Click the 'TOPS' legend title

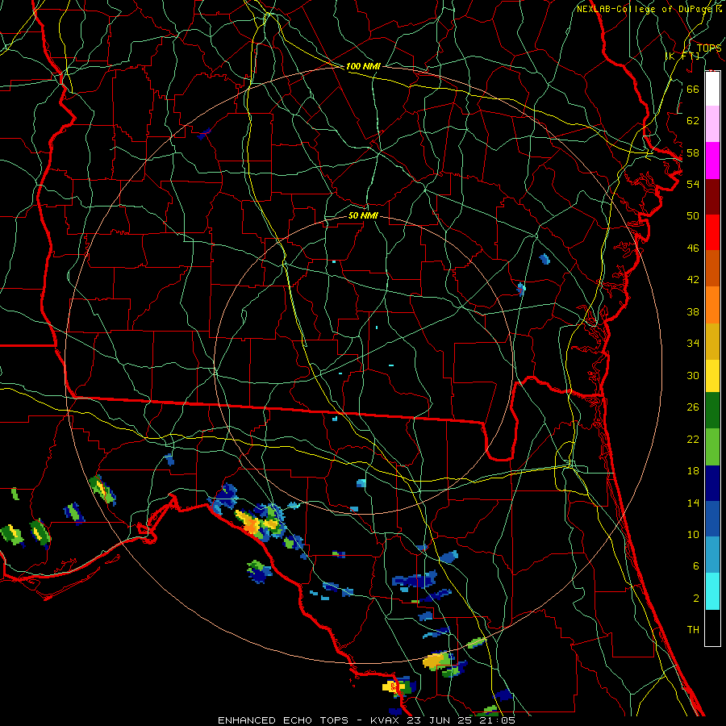709,48
